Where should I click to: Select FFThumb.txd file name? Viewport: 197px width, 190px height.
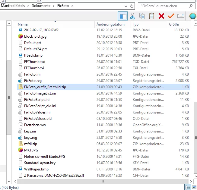tap(35, 62)
